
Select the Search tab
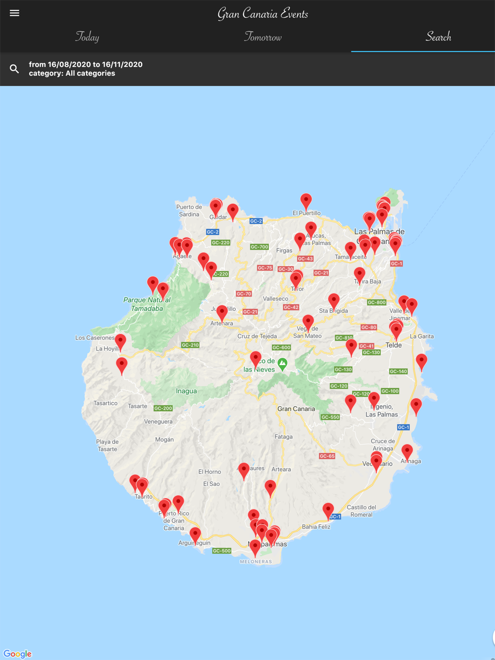coord(438,37)
